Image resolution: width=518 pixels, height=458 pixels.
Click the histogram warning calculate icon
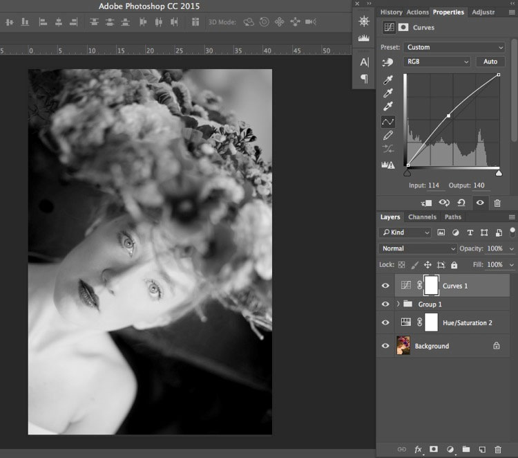[x=388, y=165]
